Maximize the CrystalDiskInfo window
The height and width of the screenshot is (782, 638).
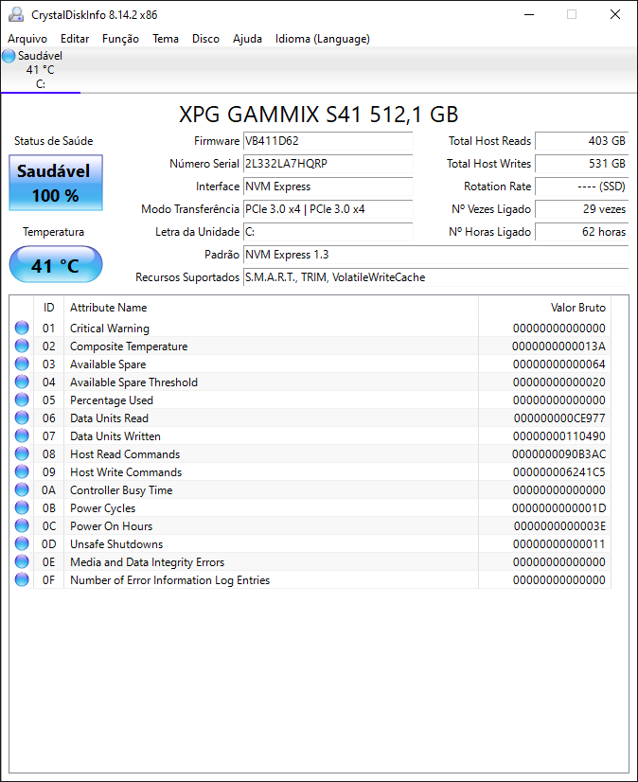[572, 14]
